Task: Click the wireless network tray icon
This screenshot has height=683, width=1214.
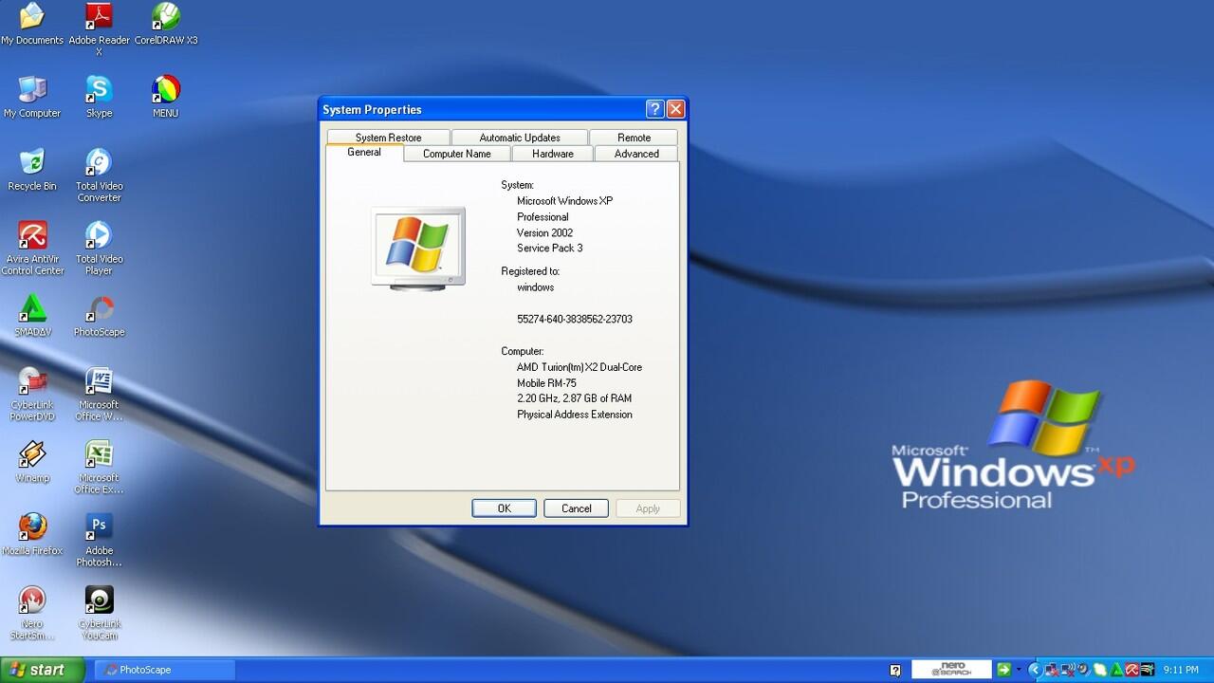Action: tap(1068, 670)
